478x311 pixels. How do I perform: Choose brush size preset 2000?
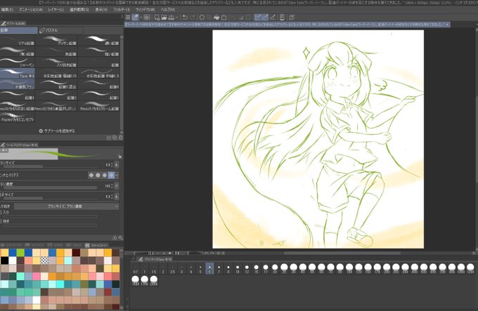coord(154,281)
